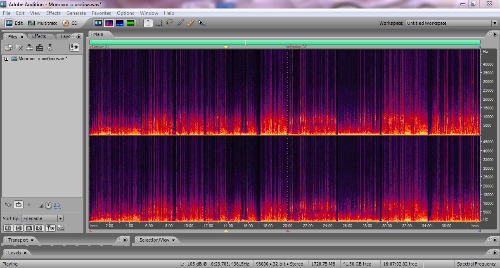Open the Multitrack view
Viewport: 500px width, 268px height.
point(43,23)
